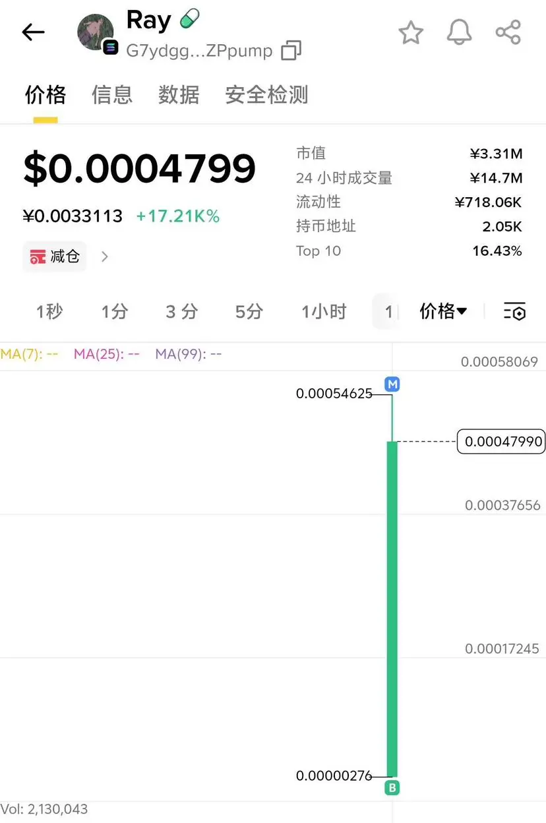Viewport: 546px width, 823px height.
Task: Open the 安全检测 tab
Action: click(266, 95)
